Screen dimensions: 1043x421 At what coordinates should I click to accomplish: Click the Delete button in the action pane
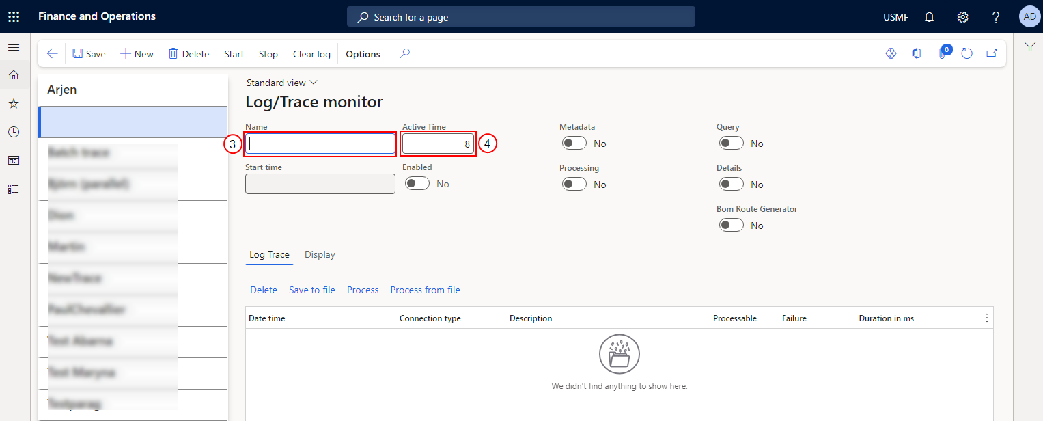coord(189,54)
